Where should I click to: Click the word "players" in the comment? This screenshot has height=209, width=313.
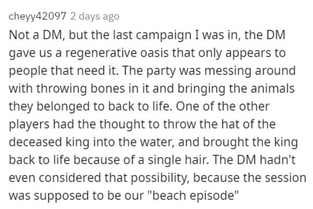click(x=29, y=124)
